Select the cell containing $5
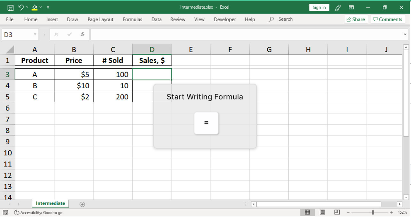This screenshot has width=411, height=217. pyautogui.click(x=74, y=75)
